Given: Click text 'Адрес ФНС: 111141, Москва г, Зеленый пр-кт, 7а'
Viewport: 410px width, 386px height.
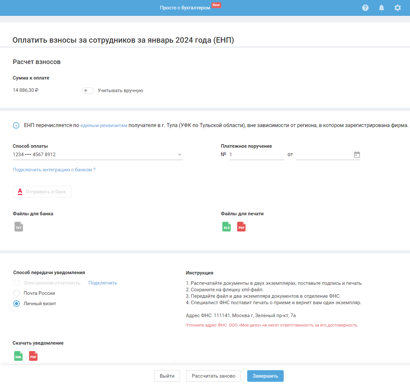Looking at the screenshot, I should pos(241,316).
